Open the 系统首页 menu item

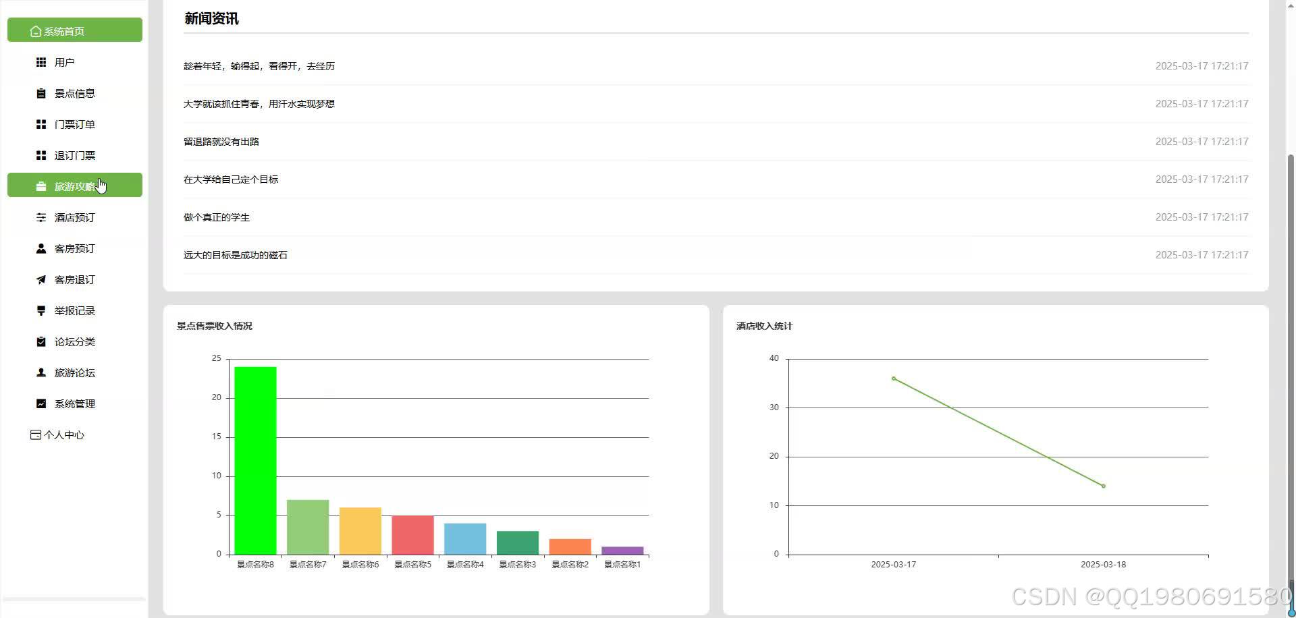pyautogui.click(x=75, y=30)
